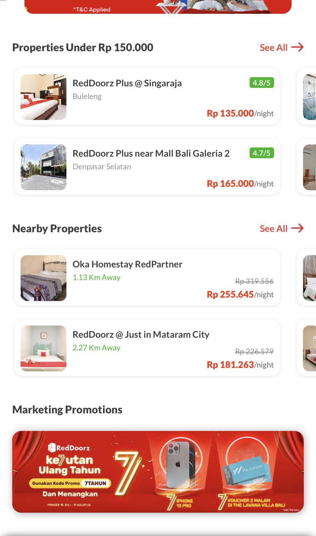This screenshot has height=536, width=316.
Task: Open RedDoorz Plus near Mall Bali Galeria 2 title
Action: click(151, 153)
